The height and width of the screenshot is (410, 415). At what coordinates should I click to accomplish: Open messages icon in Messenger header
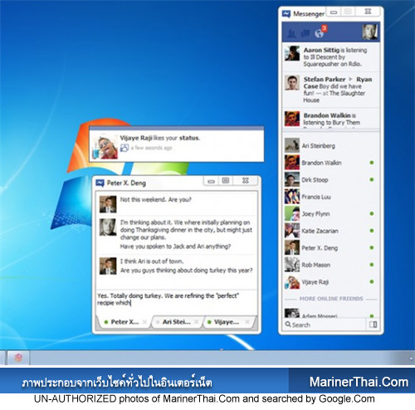tap(305, 33)
